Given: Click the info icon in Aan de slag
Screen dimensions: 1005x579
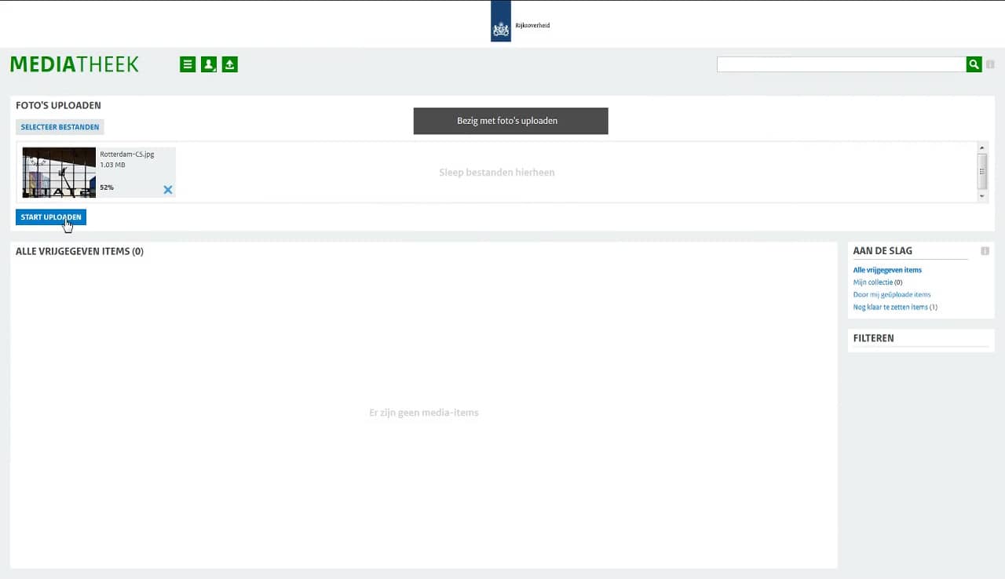Looking at the screenshot, I should coord(985,251).
